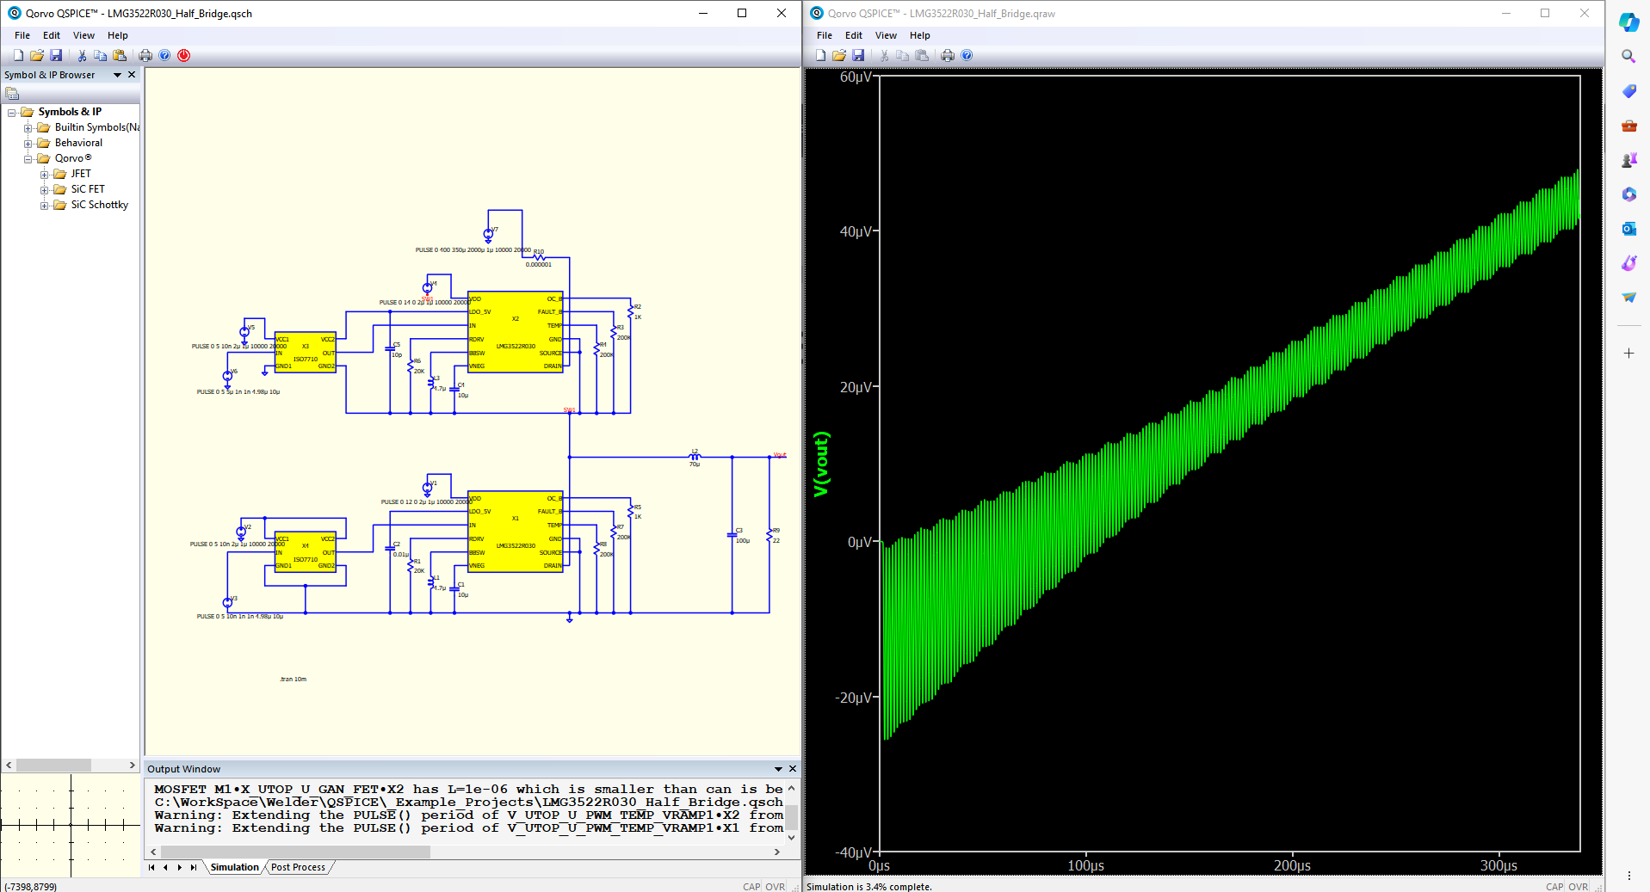The image size is (1650, 892).
Task: Click Save icon in schematic window
Action: click(x=56, y=55)
